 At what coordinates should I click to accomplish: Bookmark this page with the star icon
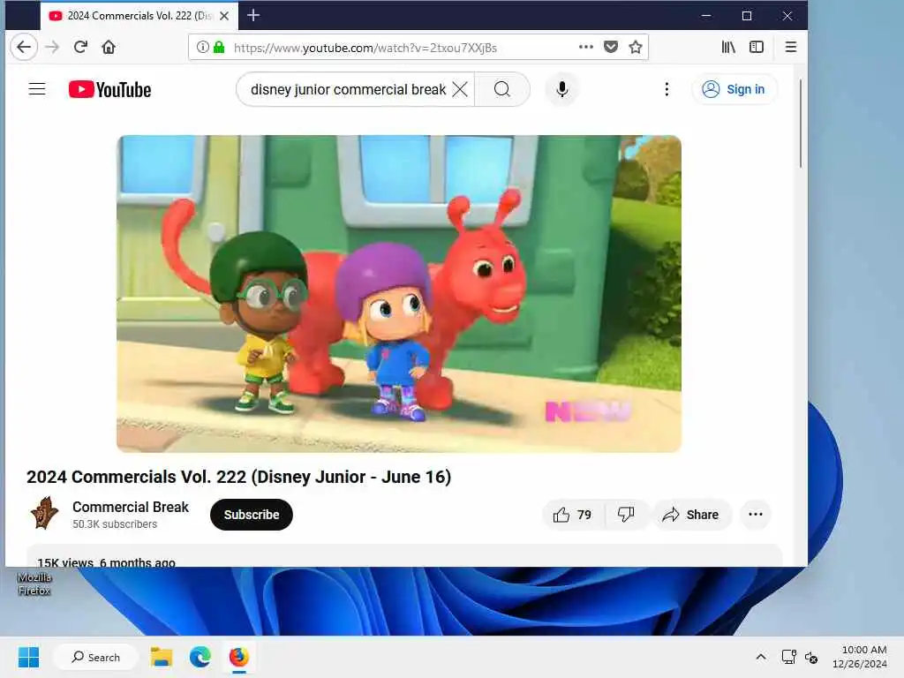coord(636,48)
